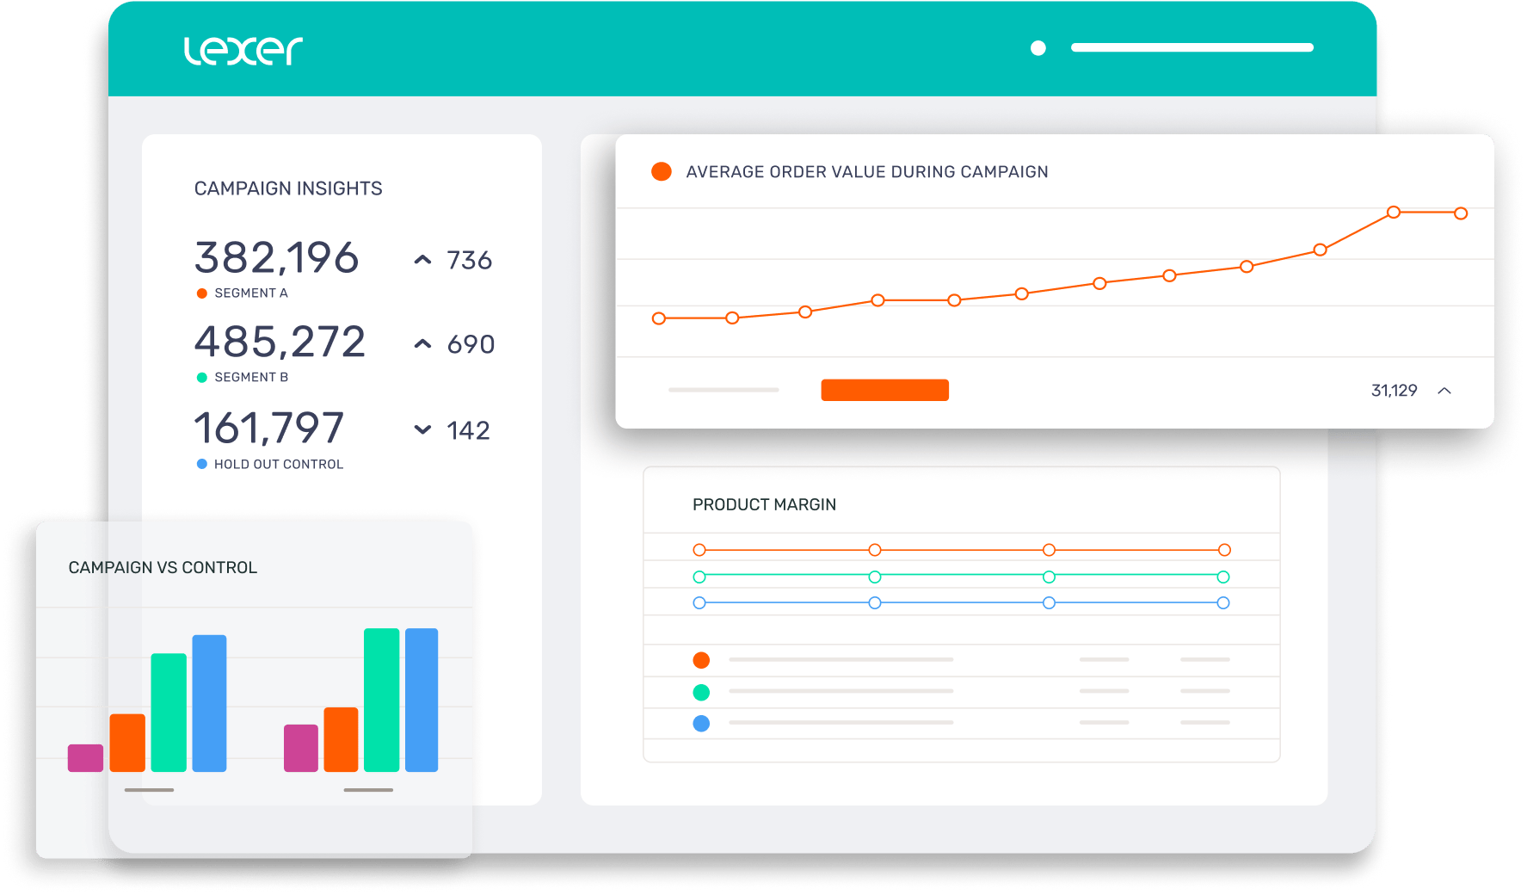This screenshot has height=895, width=1527.
Task: Select the green legend dot under Product Margin
Action: pyautogui.click(x=702, y=691)
